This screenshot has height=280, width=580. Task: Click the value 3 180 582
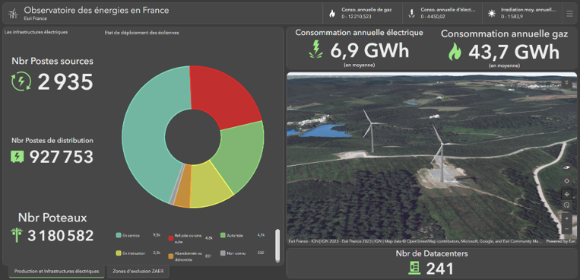[61, 236]
